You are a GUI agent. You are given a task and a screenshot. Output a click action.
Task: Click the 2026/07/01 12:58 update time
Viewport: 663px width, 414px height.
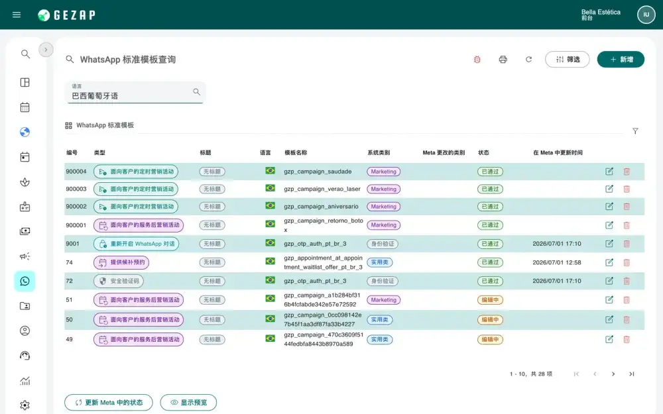[x=556, y=262]
